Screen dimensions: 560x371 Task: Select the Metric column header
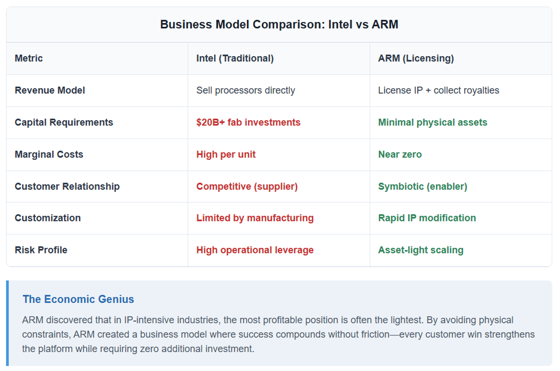tap(29, 58)
